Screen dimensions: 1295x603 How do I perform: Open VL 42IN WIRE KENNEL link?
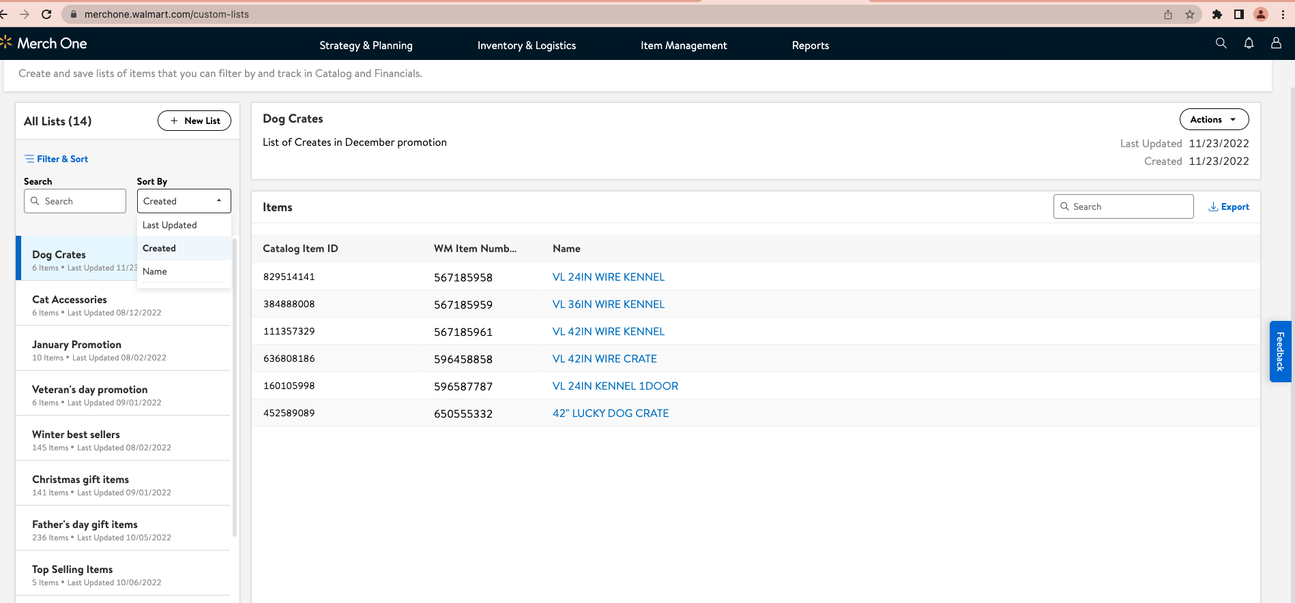tap(608, 331)
